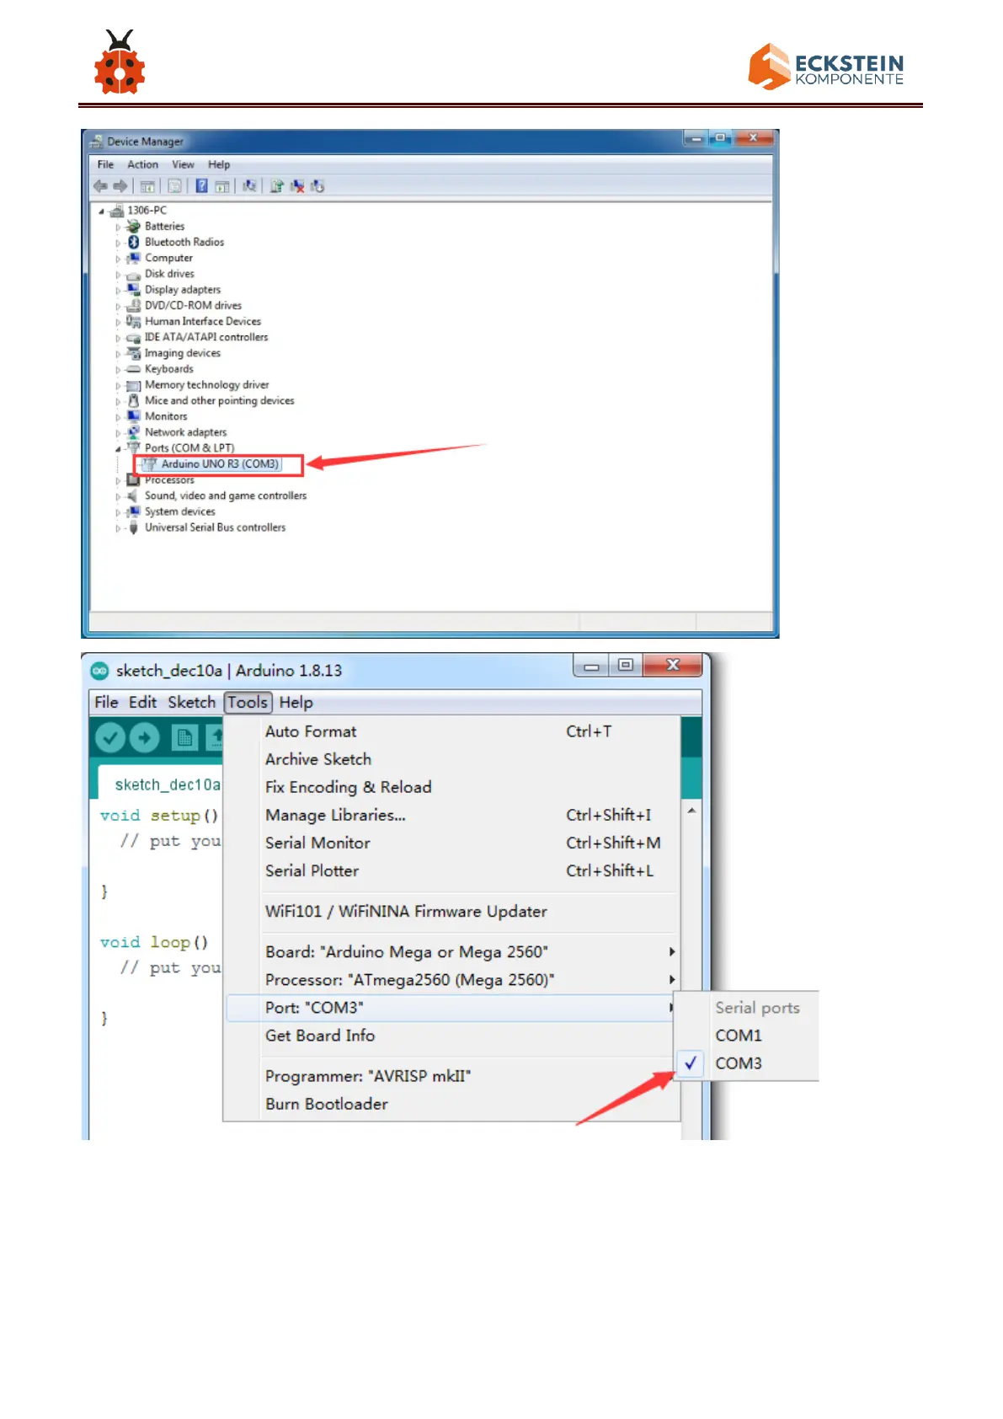Viewport: 1003px width, 1419px height.
Task: Select Memory technology driver row
Action: pos(198,385)
